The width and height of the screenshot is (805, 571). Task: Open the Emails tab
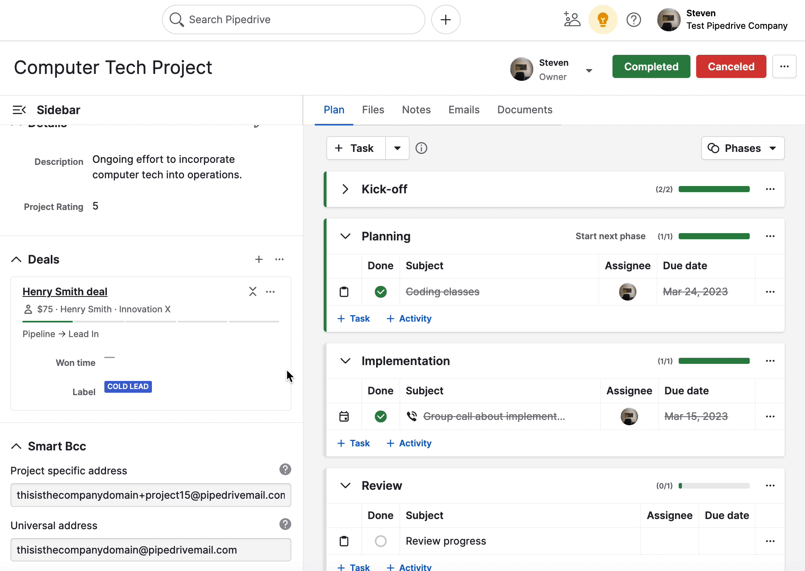click(463, 110)
